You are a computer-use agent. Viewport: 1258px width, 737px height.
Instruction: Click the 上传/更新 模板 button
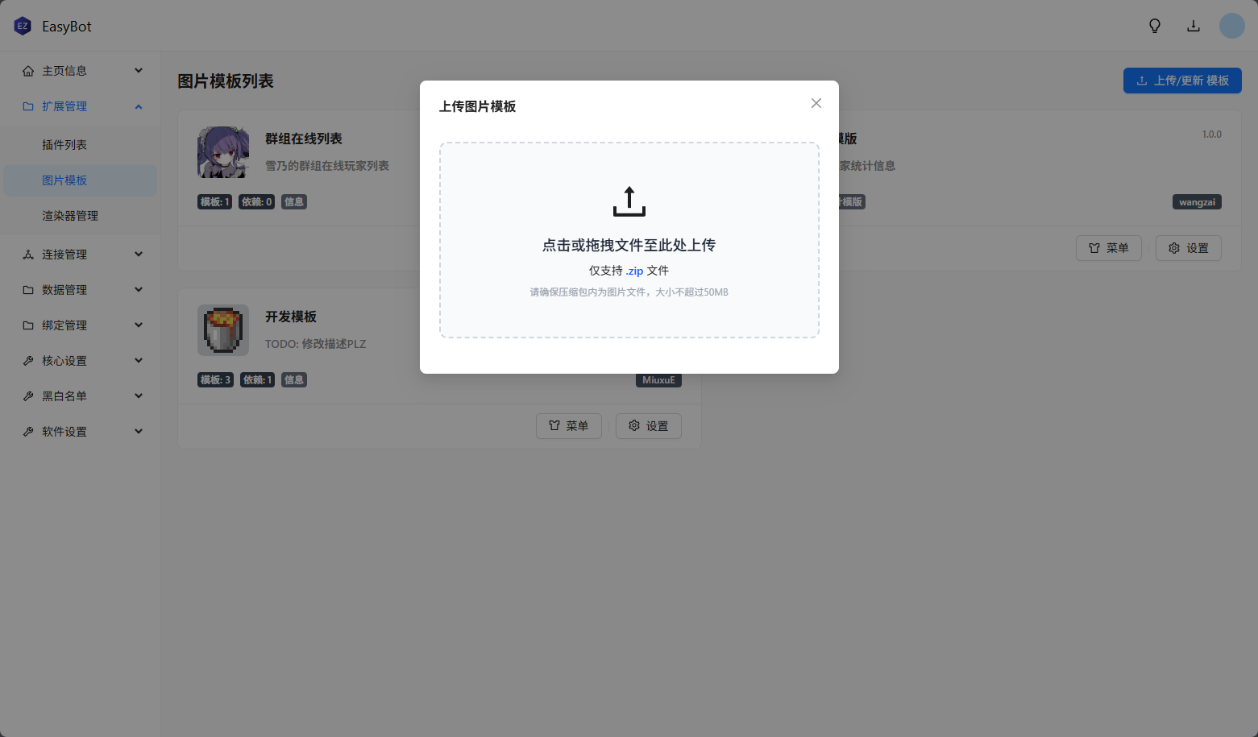pos(1181,81)
